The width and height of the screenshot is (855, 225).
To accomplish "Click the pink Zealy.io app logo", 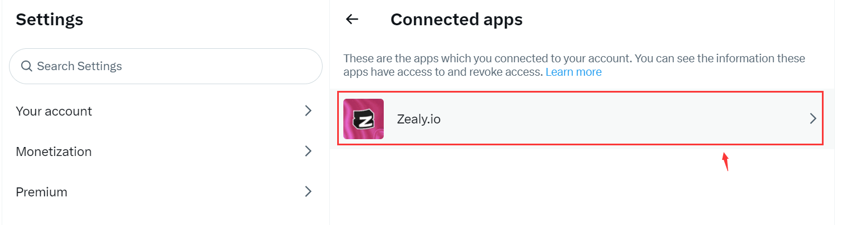I will click(x=364, y=119).
